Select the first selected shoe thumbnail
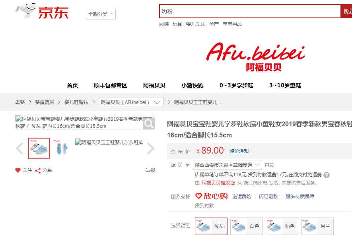Screen dimensions: 352x237 tap(39, 148)
